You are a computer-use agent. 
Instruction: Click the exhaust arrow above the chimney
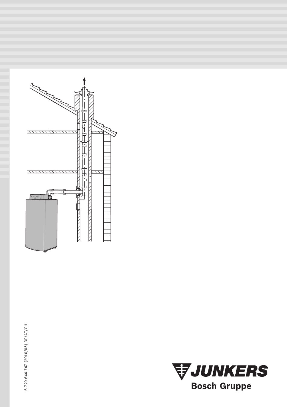click(x=84, y=82)
